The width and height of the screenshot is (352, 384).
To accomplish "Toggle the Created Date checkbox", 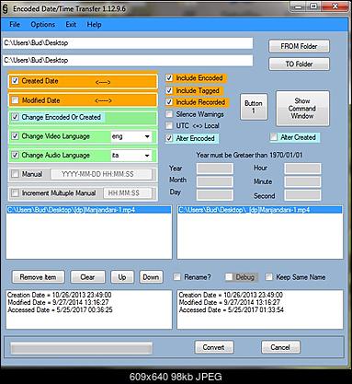I will 15,81.
